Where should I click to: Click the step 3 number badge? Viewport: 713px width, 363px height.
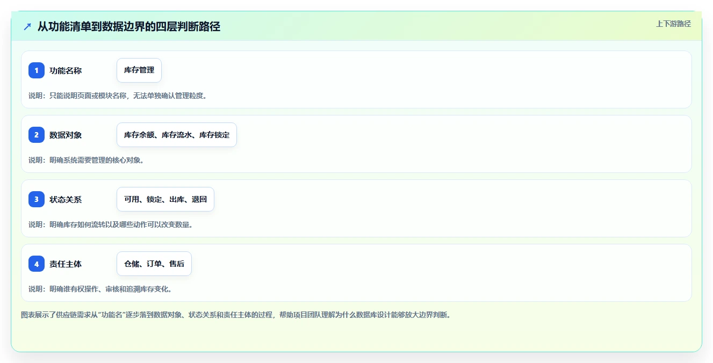coord(37,199)
